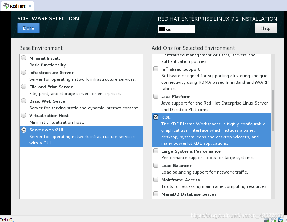Click the network adapter status icon
This screenshot has width=287, height=222.
click(281, 219)
